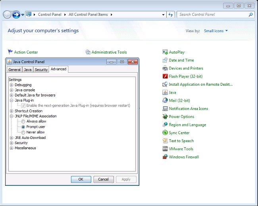
Task: Click Install Application on Remote Desktop icon
Action: pos(165,85)
